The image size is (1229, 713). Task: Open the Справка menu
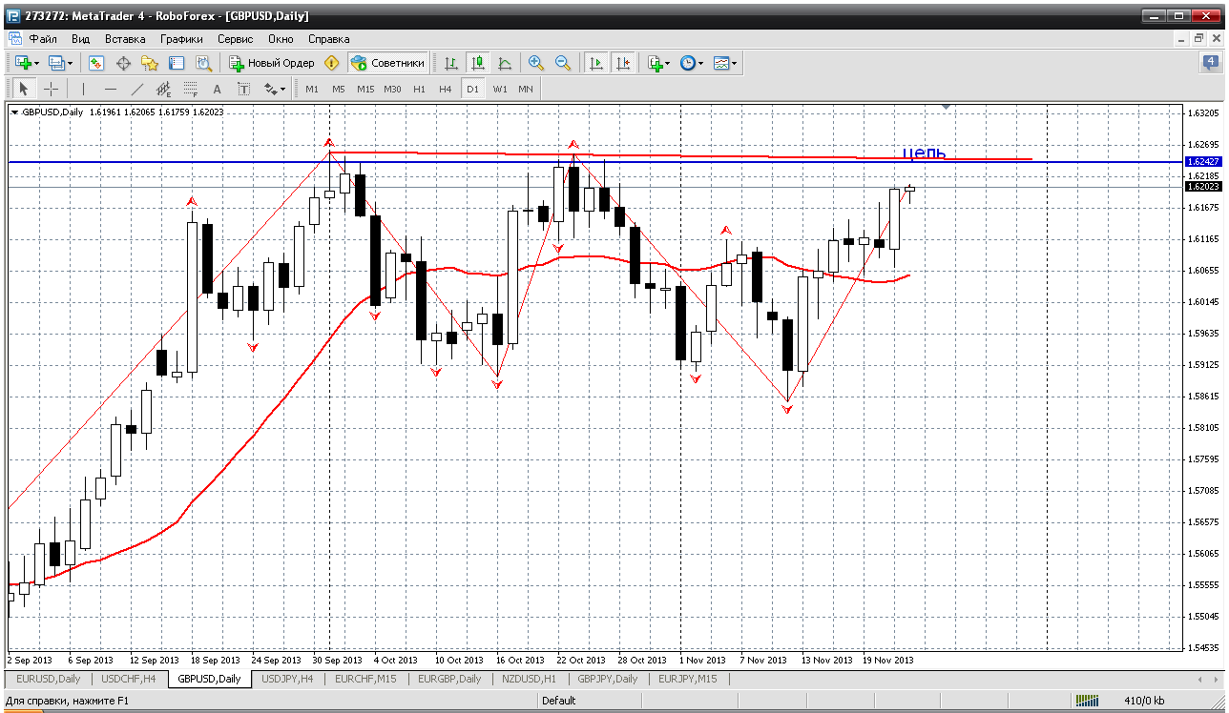(329, 39)
